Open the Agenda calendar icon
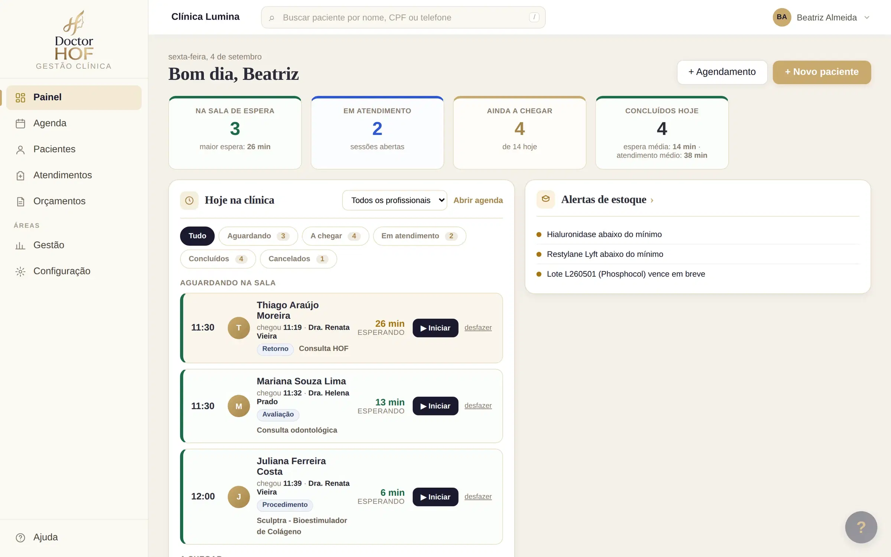This screenshot has height=557, width=891. [20, 124]
